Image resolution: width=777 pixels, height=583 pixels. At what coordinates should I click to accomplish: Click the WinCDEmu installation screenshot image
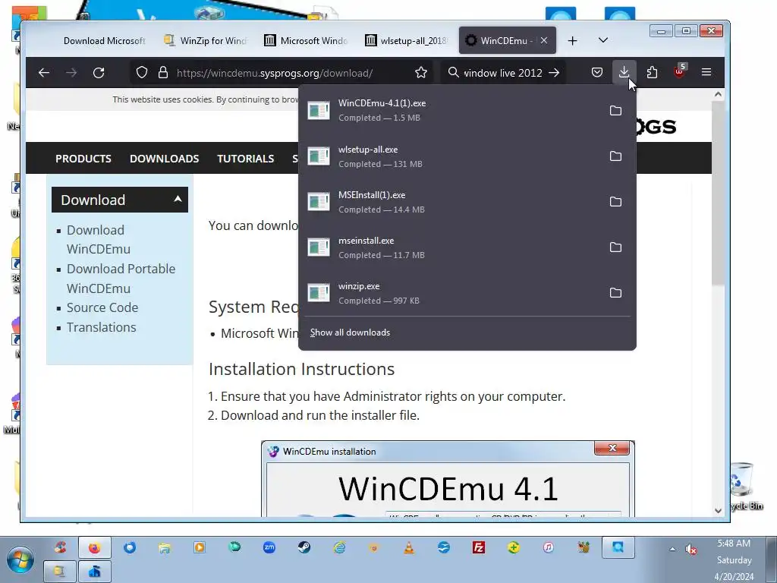[448, 479]
